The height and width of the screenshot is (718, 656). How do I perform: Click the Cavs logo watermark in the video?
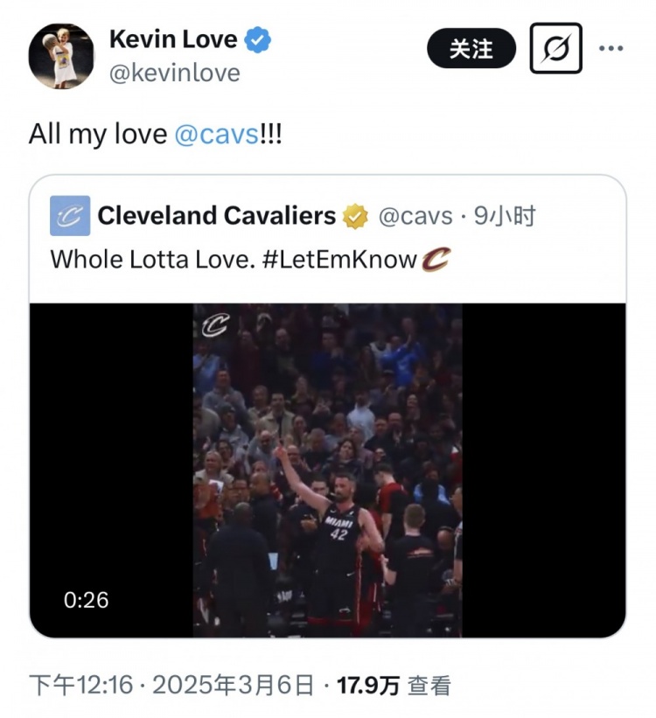pyautogui.click(x=215, y=325)
